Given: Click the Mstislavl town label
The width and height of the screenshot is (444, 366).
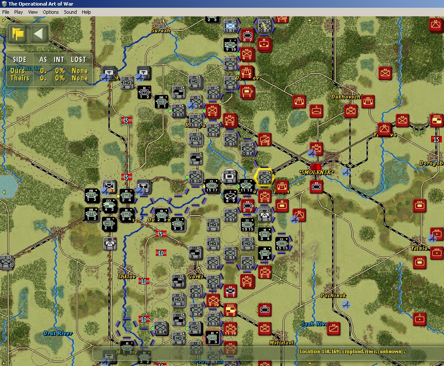Looking at the screenshot, I should pos(281,342).
